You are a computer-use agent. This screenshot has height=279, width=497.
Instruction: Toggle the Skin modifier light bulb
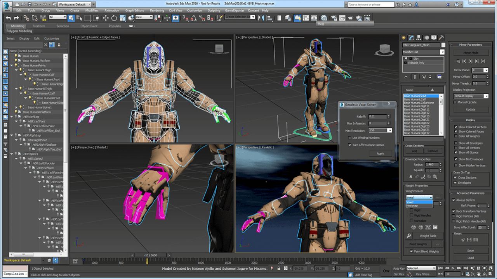(406, 59)
